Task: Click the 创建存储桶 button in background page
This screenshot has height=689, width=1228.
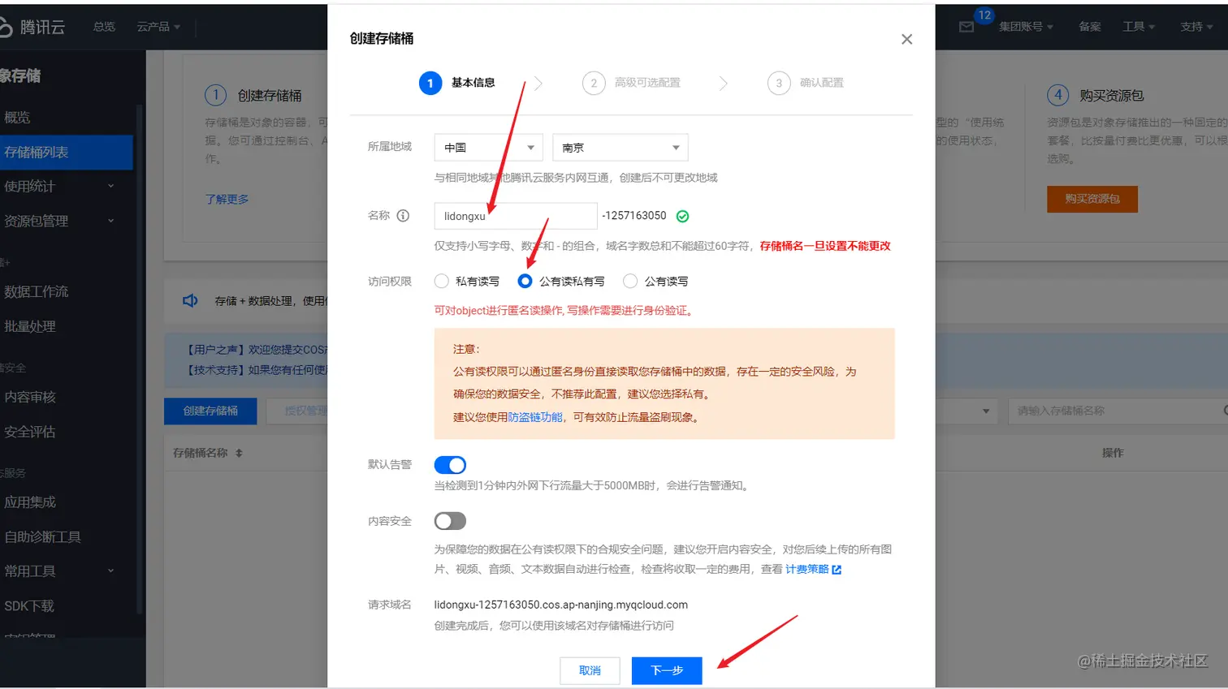Action: click(210, 411)
